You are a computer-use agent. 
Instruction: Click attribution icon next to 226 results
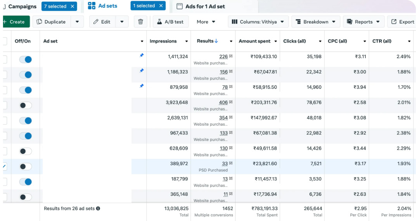(231, 57)
